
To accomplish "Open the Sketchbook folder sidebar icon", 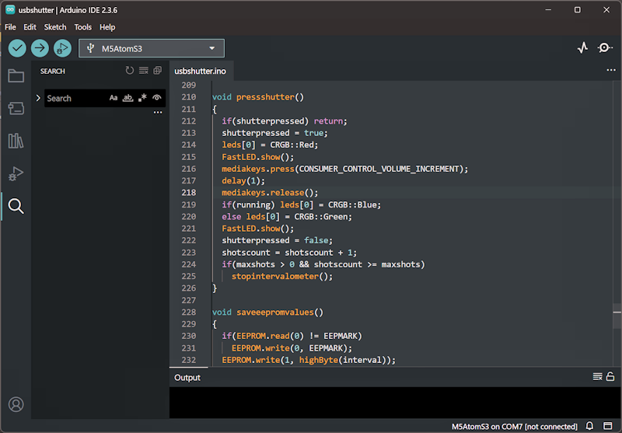I will (x=16, y=75).
